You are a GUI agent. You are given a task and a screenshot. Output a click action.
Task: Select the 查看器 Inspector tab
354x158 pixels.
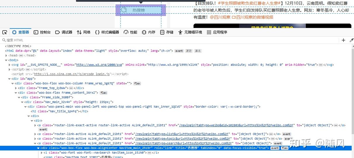tap(21, 32)
